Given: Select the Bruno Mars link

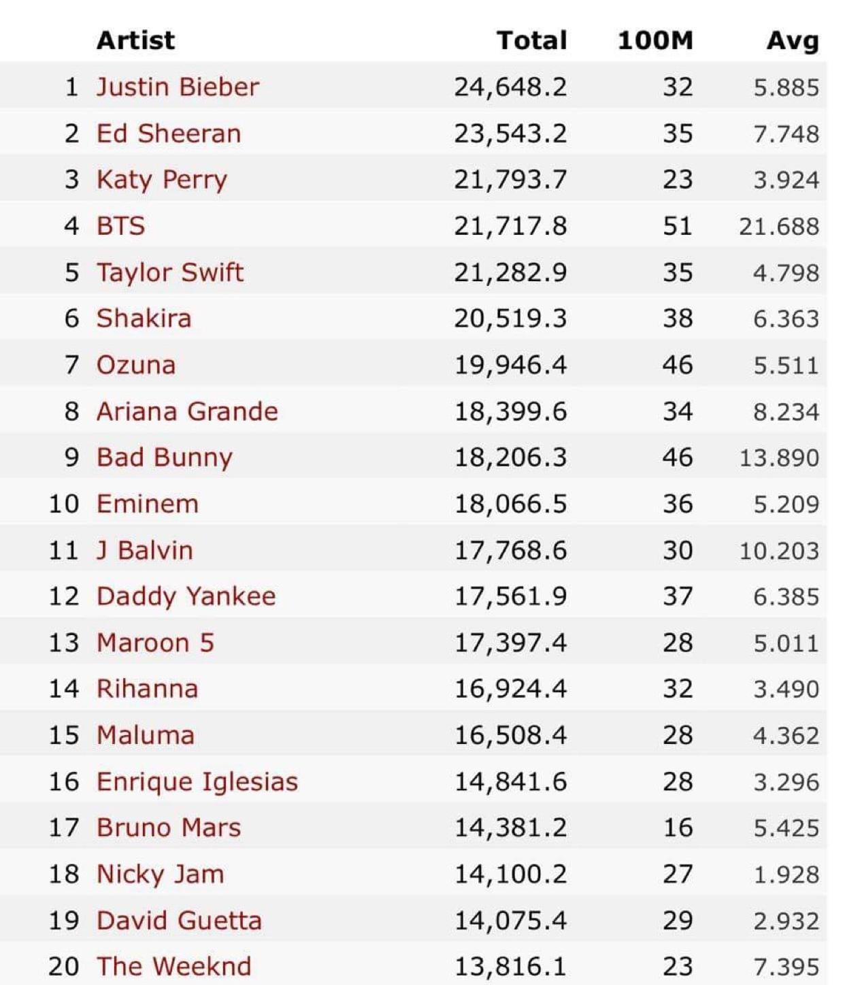Looking at the screenshot, I should (x=169, y=828).
